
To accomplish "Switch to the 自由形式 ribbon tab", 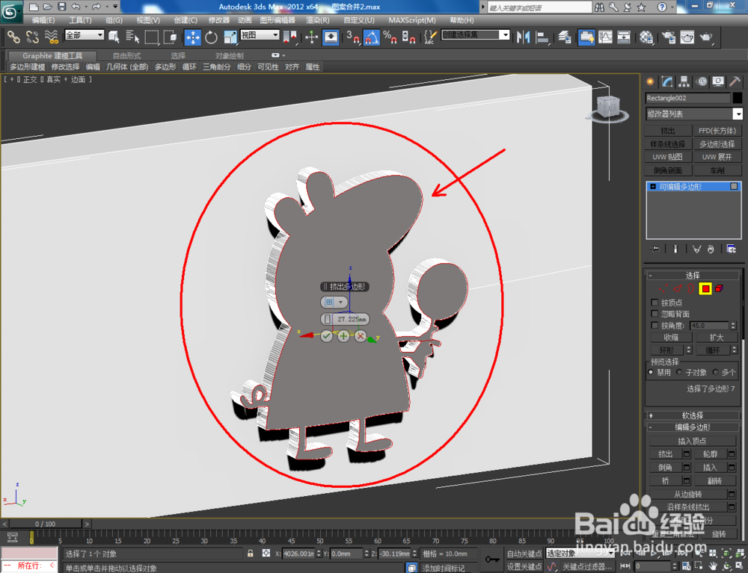I will (x=127, y=56).
